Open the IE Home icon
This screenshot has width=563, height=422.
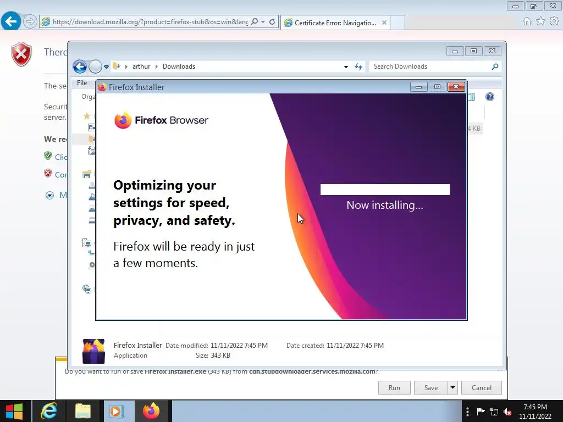tap(527, 21)
